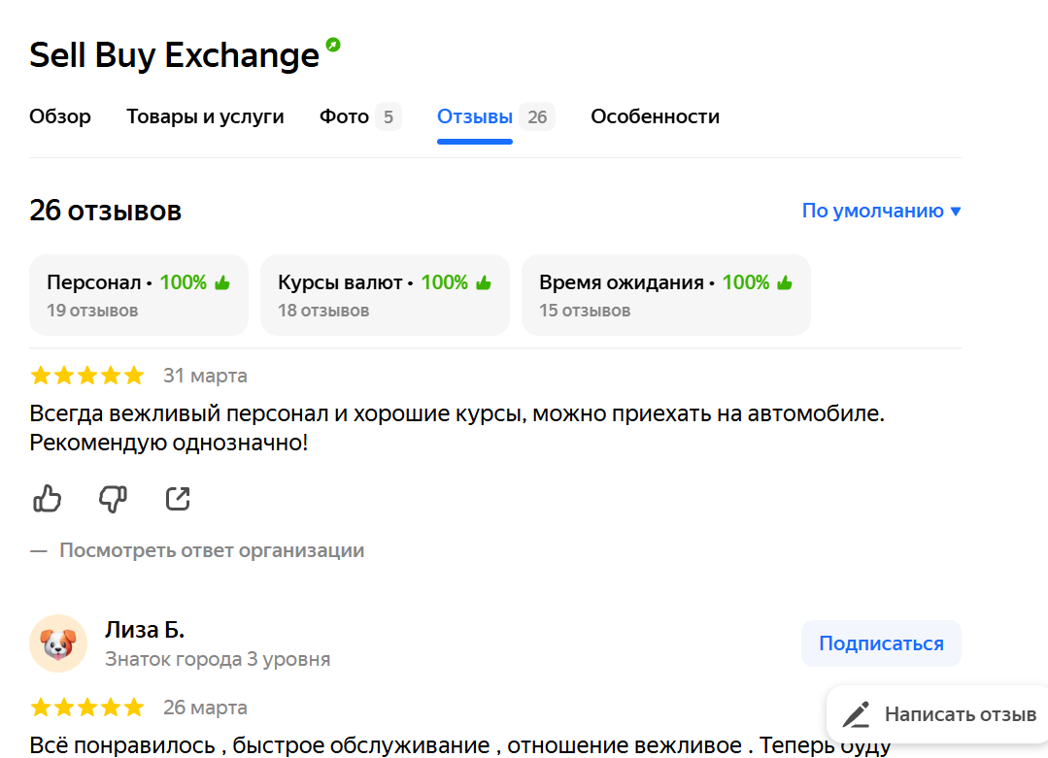The image size is (1048, 758).
Task: Filter reviews by Время ожидания
Action: pyautogui.click(x=665, y=294)
